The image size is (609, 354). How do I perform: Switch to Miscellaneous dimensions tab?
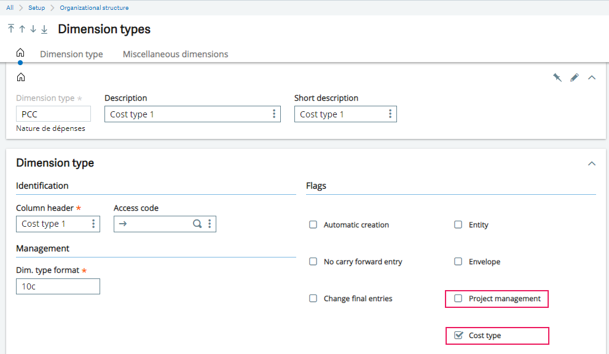(176, 54)
